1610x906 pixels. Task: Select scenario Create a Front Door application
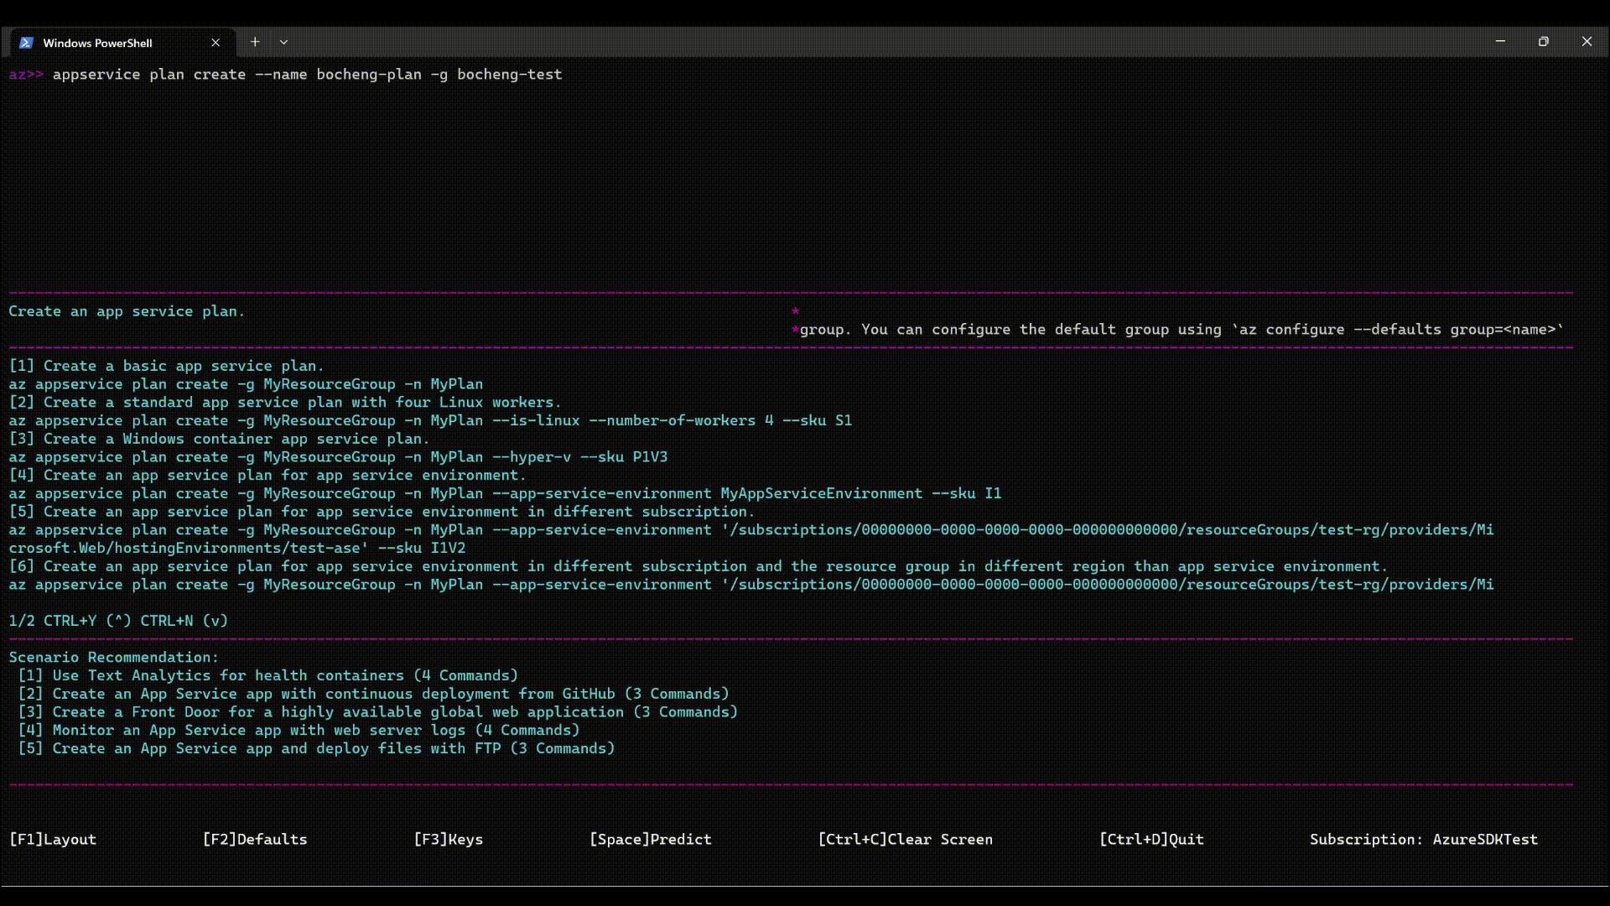click(377, 712)
